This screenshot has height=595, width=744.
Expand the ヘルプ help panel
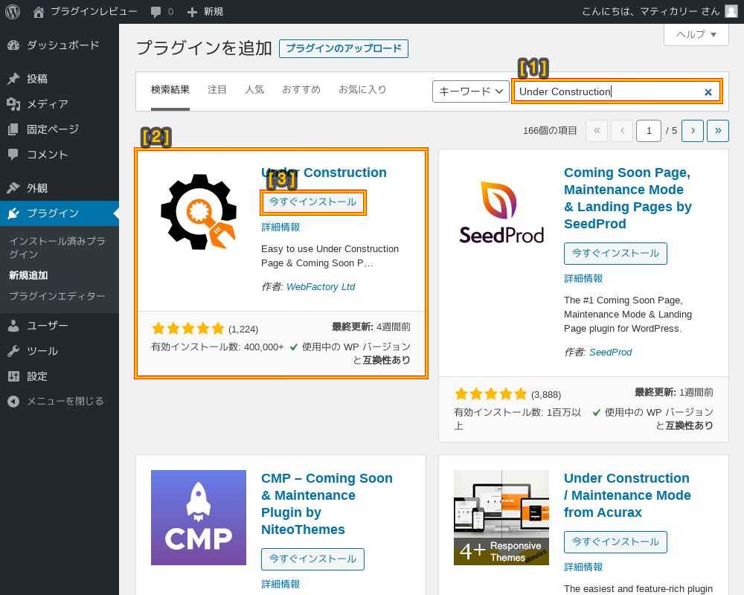point(696,35)
